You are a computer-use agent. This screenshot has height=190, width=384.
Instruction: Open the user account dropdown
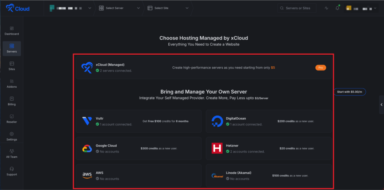coord(361,8)
